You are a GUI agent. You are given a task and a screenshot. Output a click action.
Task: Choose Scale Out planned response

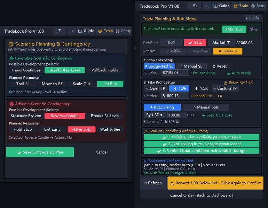click(x=81, y=84)
